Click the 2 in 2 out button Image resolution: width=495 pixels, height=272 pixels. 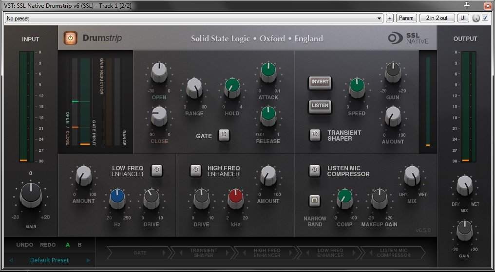click(437, 18)
